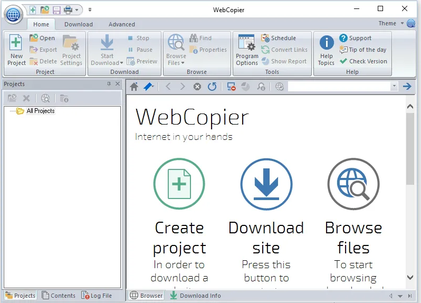Click the Start Download icon

(x=107, y=42)
